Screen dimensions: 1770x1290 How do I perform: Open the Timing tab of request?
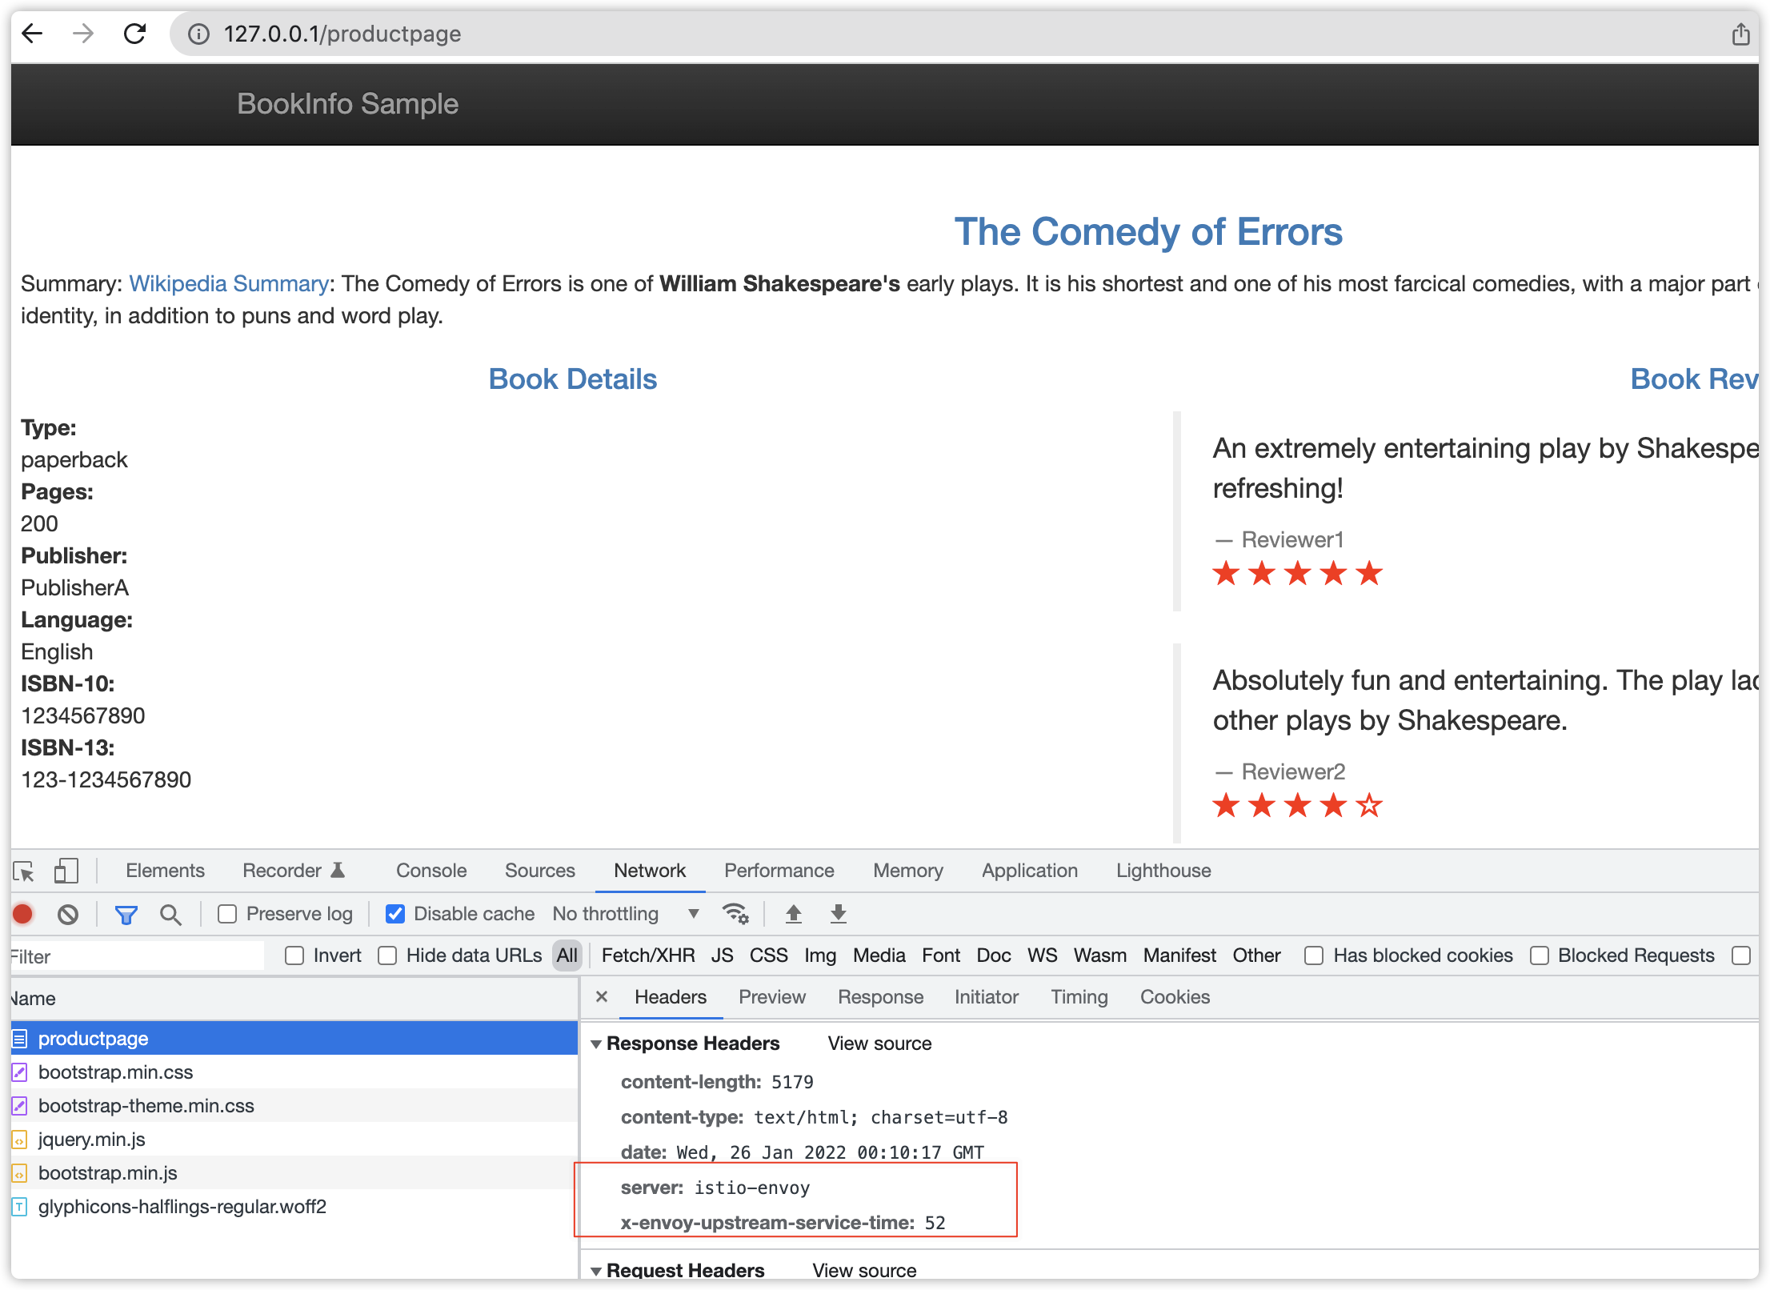(1079, 997)
